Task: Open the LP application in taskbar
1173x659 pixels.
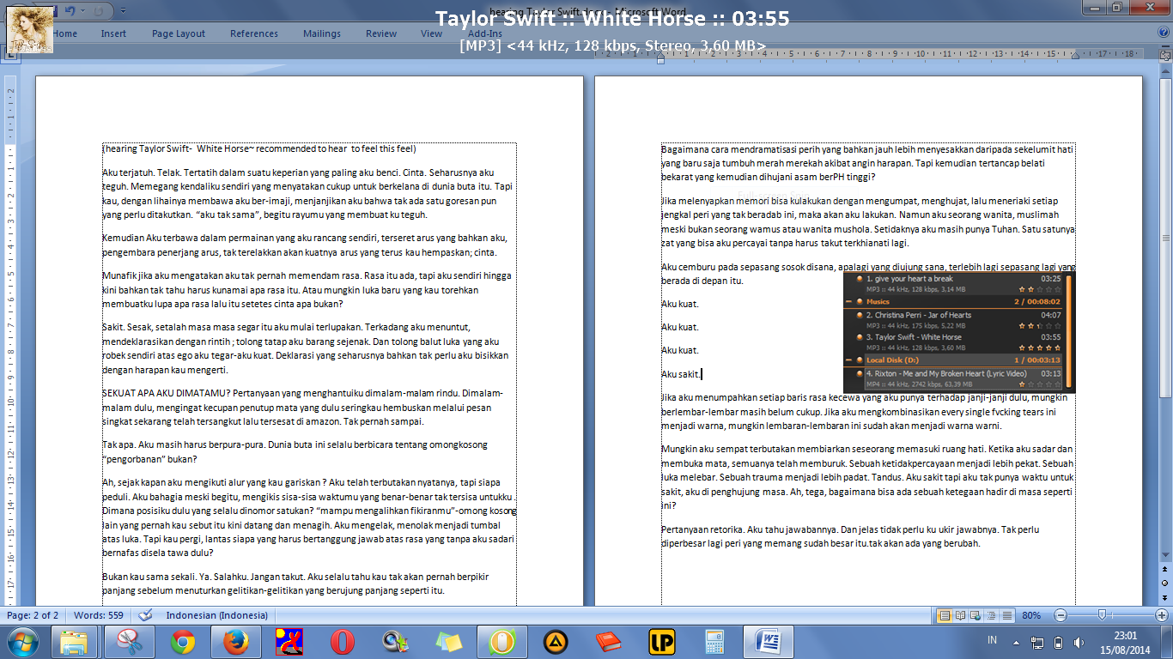Action: point(662,642)
